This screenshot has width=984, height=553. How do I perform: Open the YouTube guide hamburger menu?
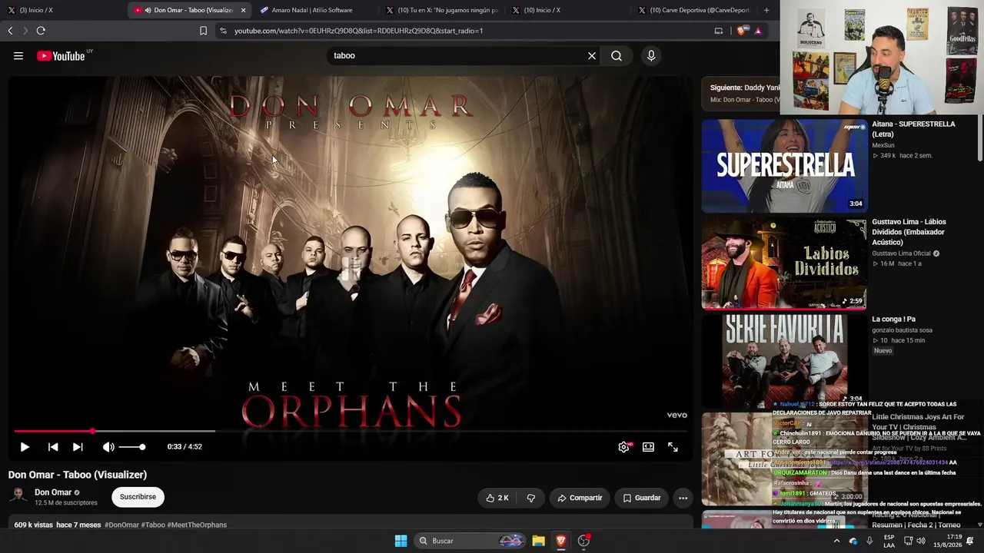[x=18, y=55]
